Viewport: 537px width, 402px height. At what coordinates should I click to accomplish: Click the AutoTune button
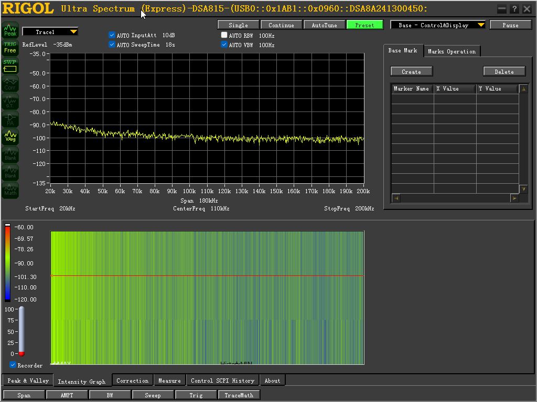[x=324, y=25]
